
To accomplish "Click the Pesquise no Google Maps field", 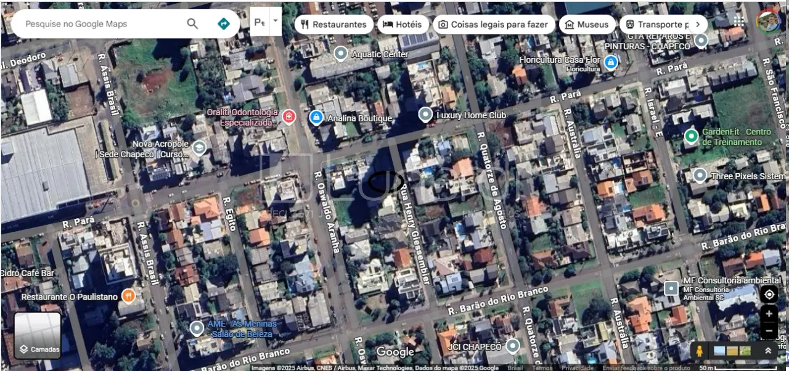I will [x=102, y=24].
